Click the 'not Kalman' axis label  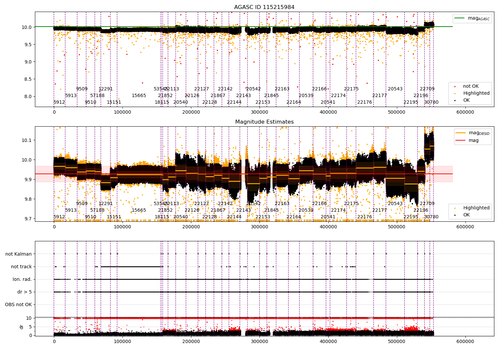pyautogui.click(x=19, y=254)
